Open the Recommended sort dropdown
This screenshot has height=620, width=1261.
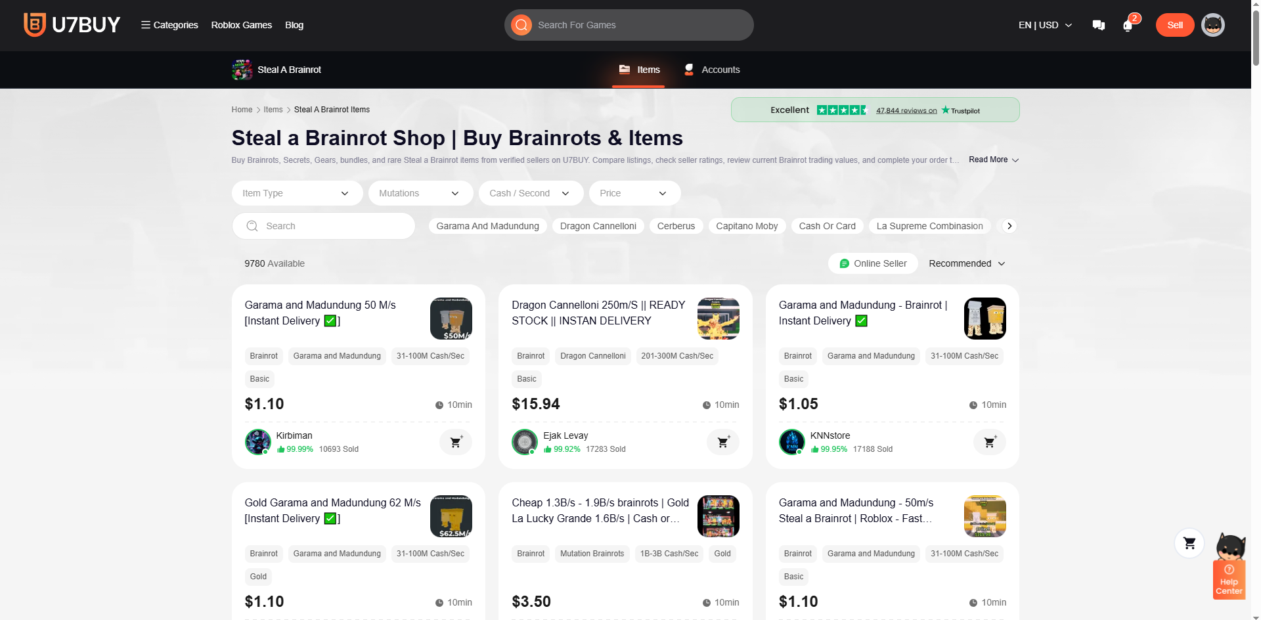[967, 263]
